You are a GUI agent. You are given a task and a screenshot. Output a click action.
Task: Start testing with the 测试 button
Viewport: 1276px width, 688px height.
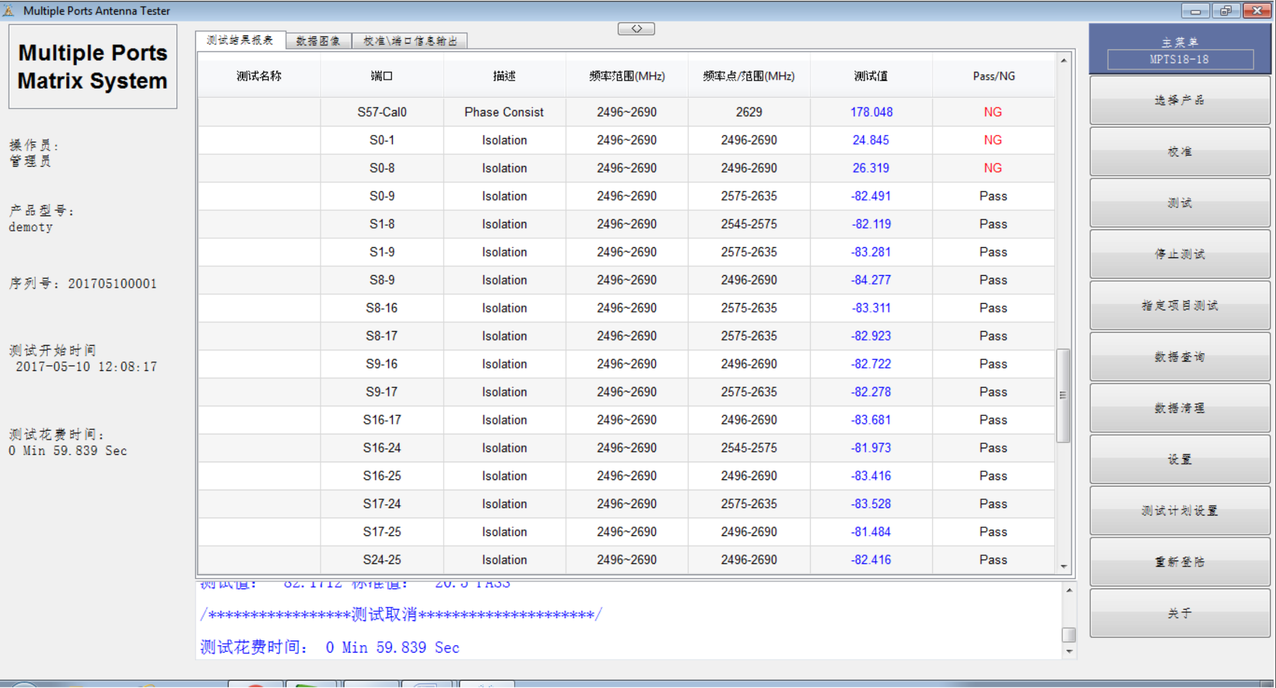(1179, 203)
